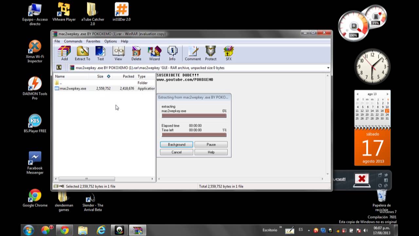Open Internet Explorer from the taskbar

tap(101, 230)
